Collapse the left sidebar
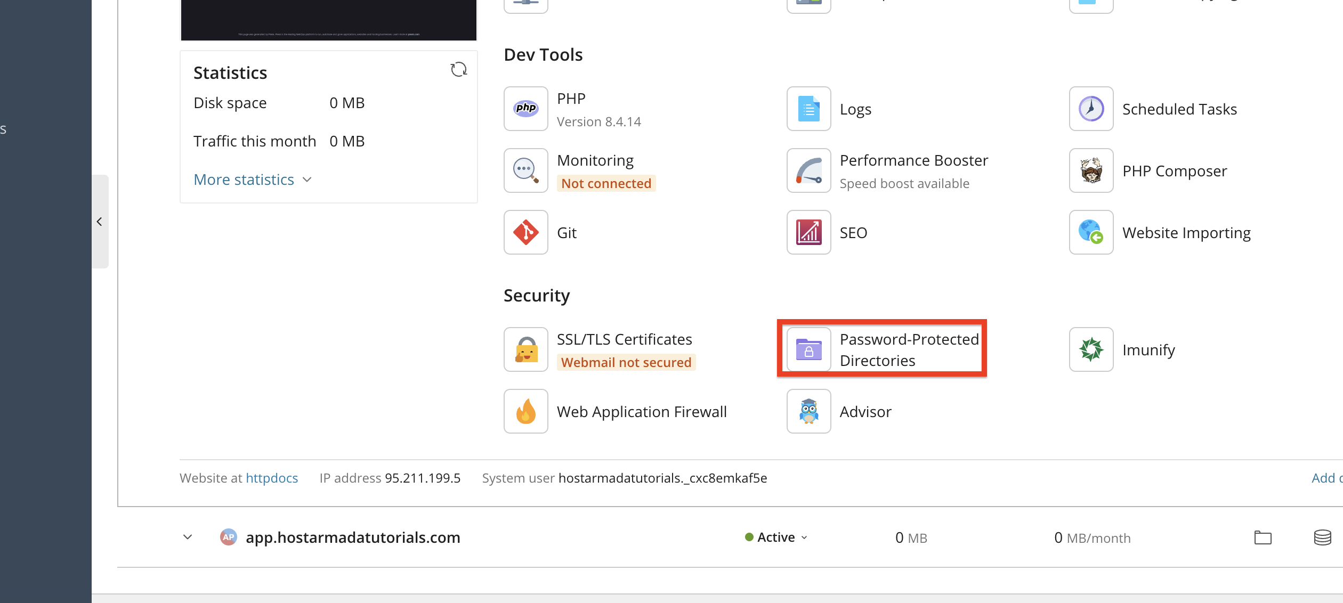This screenshot has width=1343, height=603. click(x=100, y=222)
